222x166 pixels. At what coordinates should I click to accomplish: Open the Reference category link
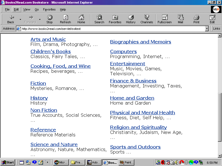tap(43, 130)
